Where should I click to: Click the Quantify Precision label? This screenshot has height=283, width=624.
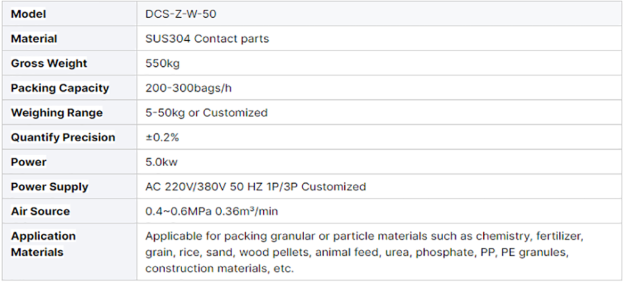(63, 137)
